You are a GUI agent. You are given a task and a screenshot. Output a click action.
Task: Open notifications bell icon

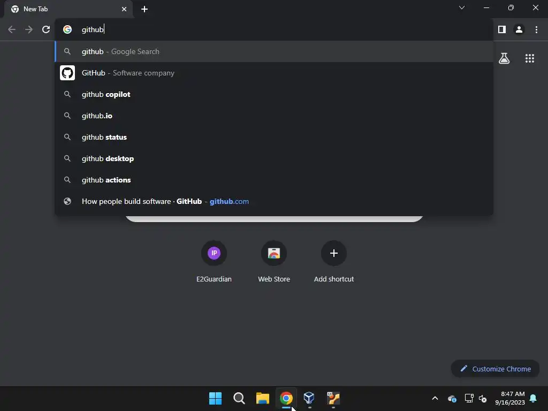coord(533,398)
